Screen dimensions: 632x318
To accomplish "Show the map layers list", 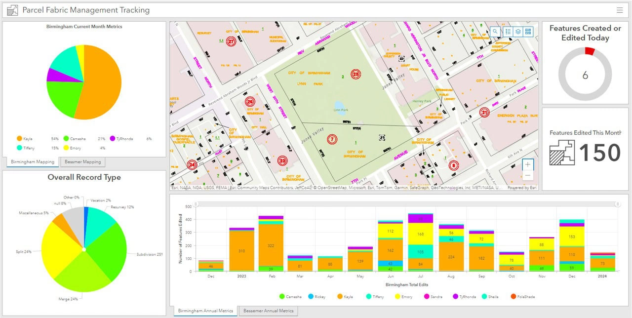I will (x=518, y=31).
